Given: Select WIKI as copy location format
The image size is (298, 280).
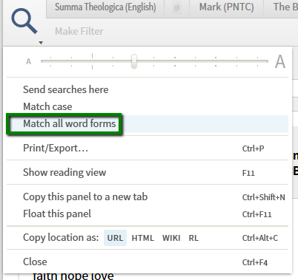Looking at the screenshot, I should coord(171,238).
